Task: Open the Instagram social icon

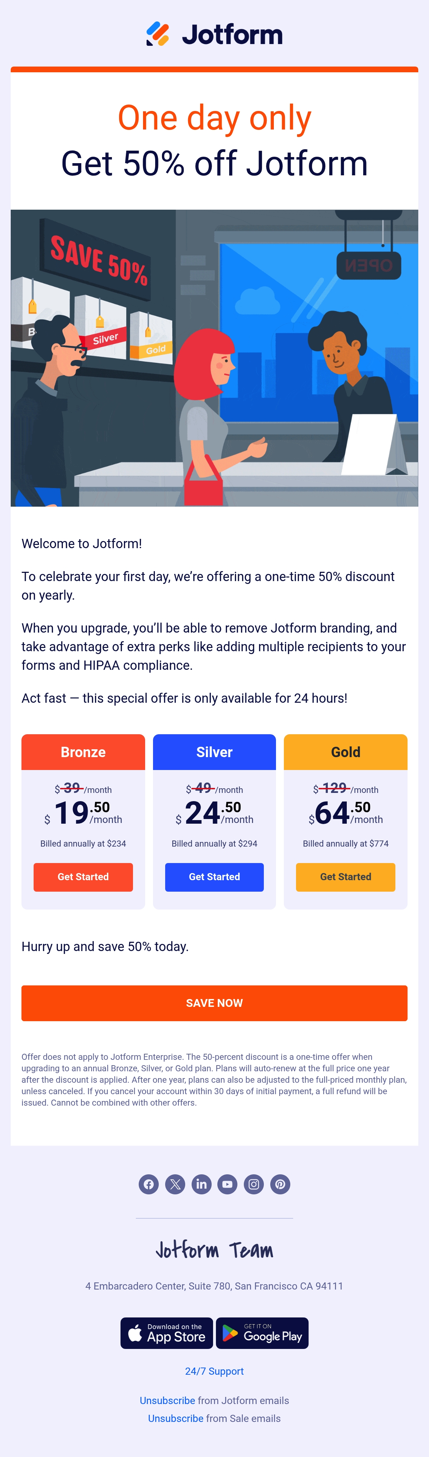Action: (254, 1184)
